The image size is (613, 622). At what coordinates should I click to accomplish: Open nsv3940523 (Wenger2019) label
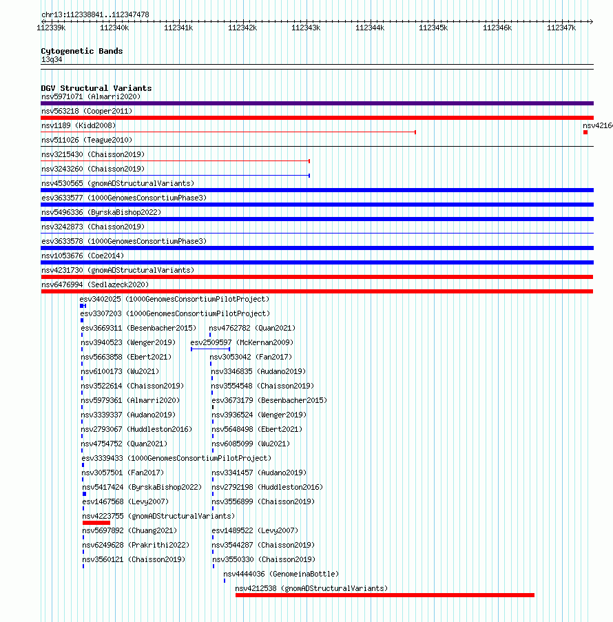[129, 343]
